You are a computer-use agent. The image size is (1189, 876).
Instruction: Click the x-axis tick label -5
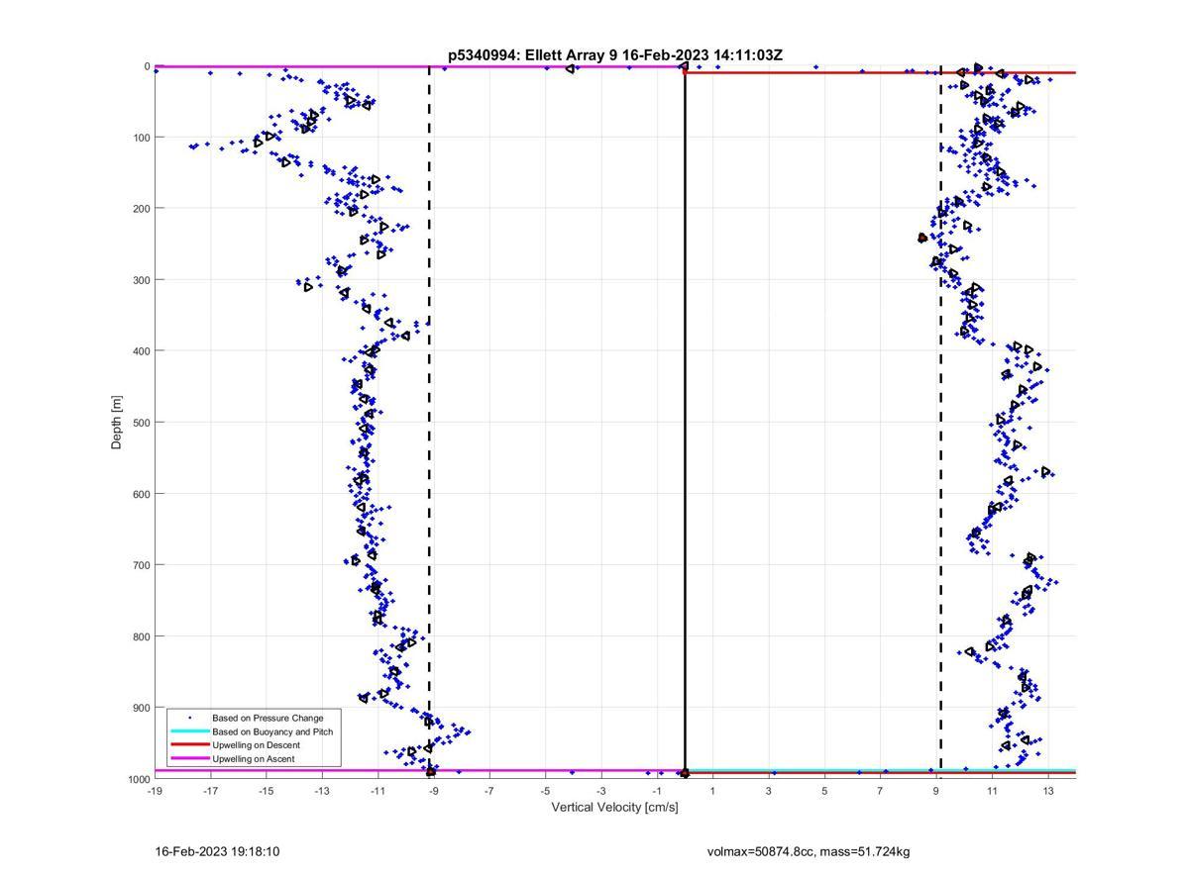[545, 791]
